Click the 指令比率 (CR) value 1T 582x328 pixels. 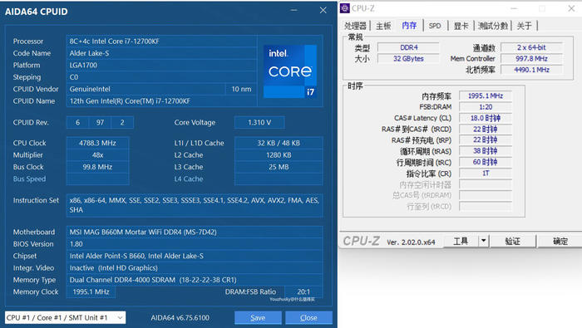point(486,173)
